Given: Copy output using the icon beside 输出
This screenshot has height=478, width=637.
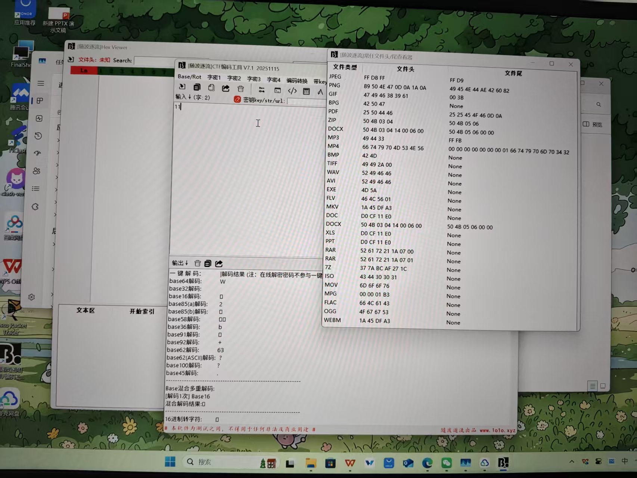Looking at the screenshot, I should [x=208, y=263].
